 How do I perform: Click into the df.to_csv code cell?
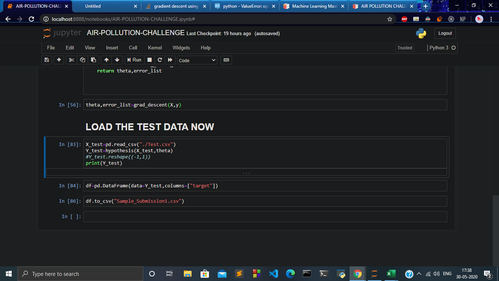[x=265, y=201]
